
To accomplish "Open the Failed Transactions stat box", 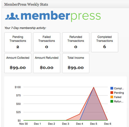I will 47,42.
